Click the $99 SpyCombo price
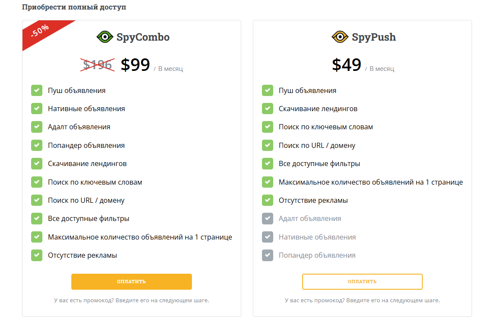The height and width of the screenshot is (323, 501). (135, 65)
